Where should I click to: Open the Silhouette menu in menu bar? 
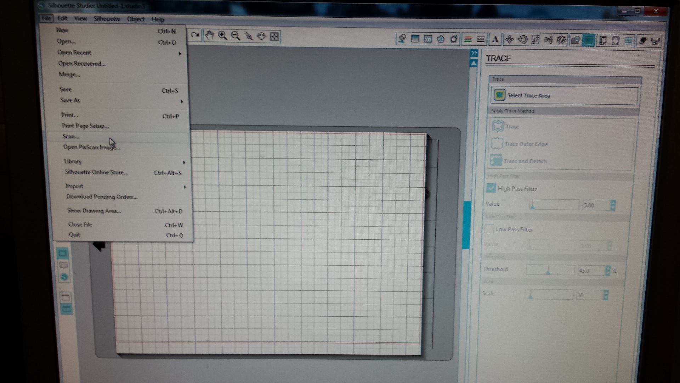107,19
